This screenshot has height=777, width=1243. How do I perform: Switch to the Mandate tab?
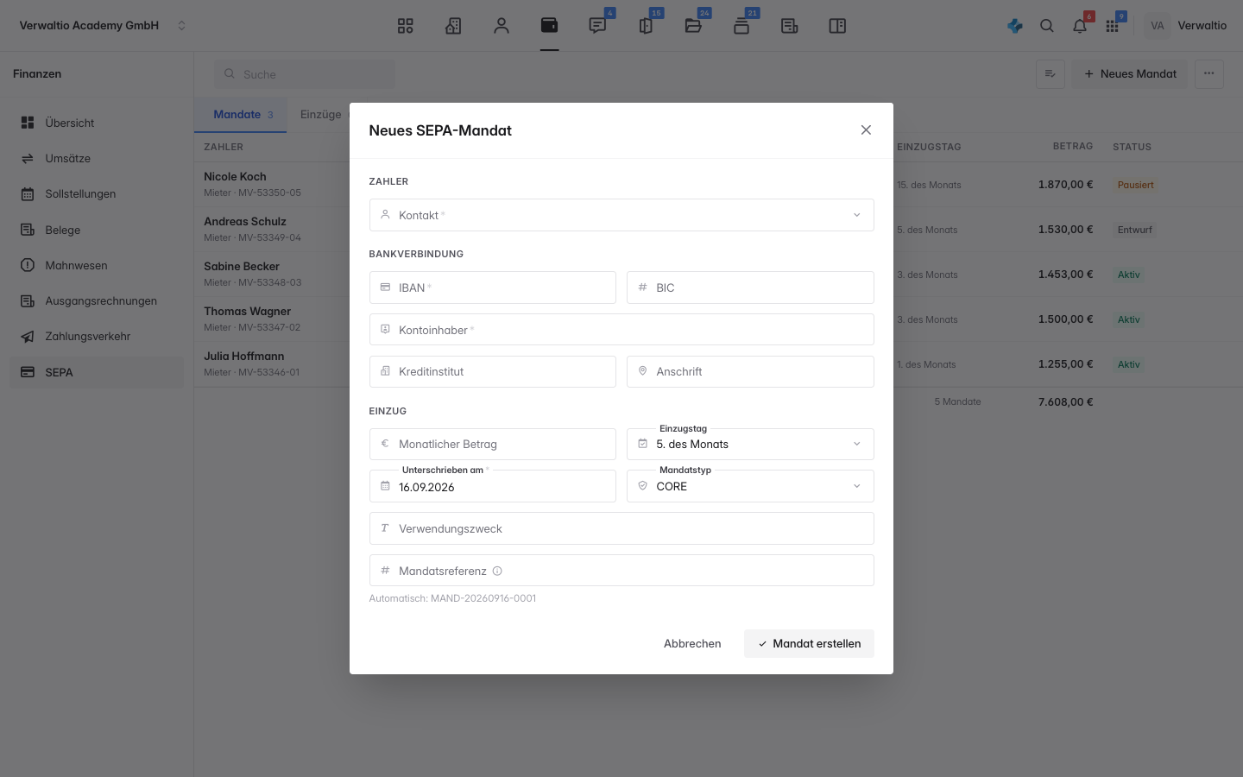tap(243, 115)
